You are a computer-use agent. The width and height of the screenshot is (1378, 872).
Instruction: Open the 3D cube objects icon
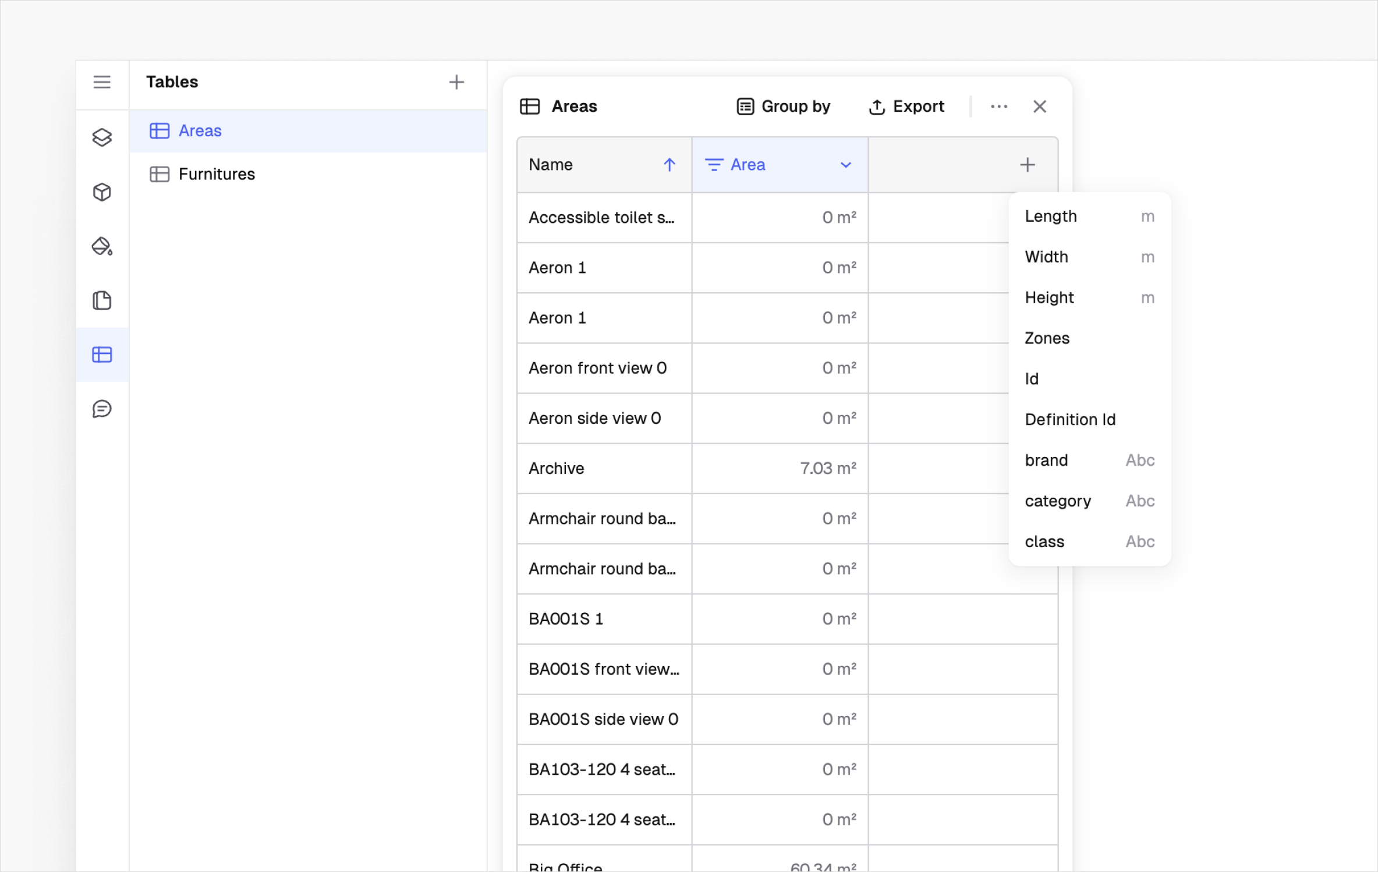click(x=102, y=192)
